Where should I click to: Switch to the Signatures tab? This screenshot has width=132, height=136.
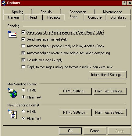coord(118,17)
